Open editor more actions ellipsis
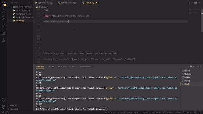This screenshot has height=114, width=203. (x=200, y=3)
